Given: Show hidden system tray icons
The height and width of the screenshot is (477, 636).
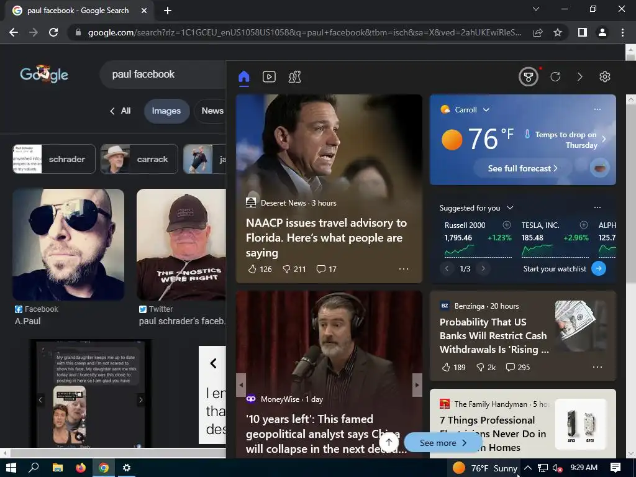Looking at the screenshot, I should click(x=528, y=468).
